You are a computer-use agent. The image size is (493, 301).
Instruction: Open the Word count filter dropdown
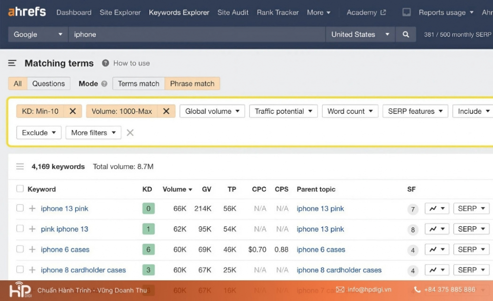coord(350,111)
